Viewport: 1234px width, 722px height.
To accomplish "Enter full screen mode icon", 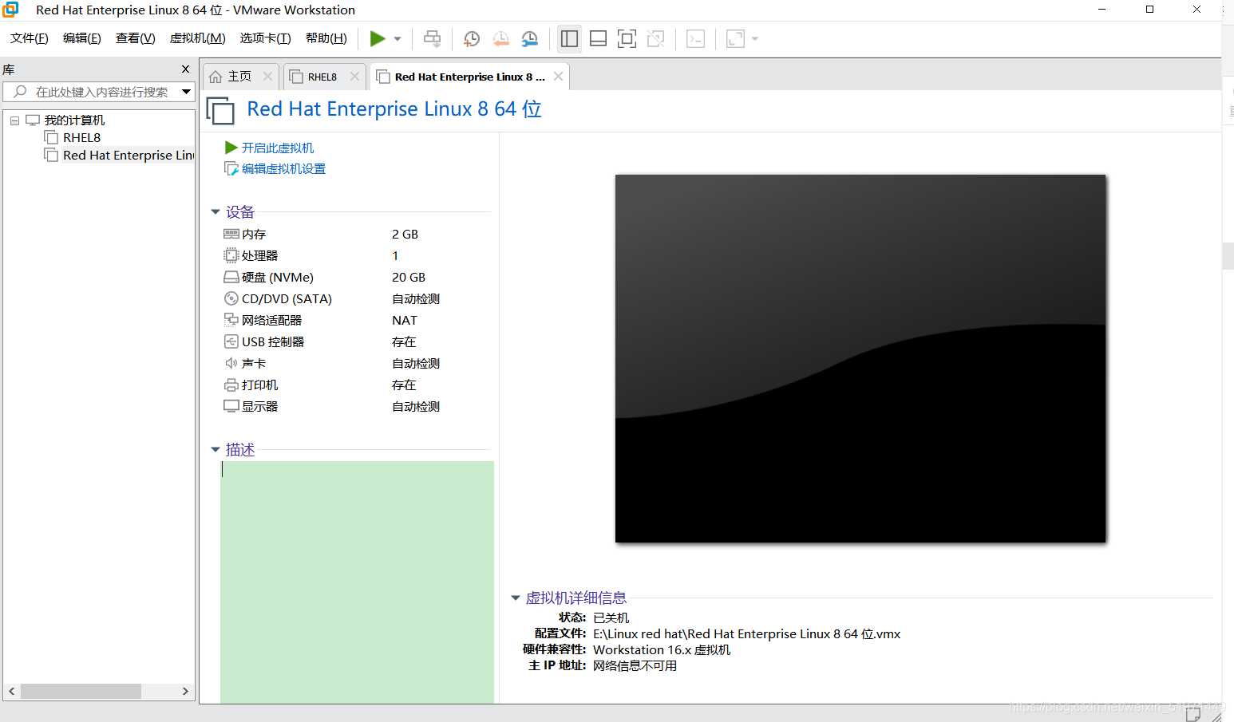I will point(627,38).
